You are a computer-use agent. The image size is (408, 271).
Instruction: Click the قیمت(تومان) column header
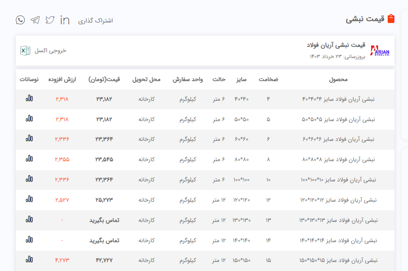104,80
